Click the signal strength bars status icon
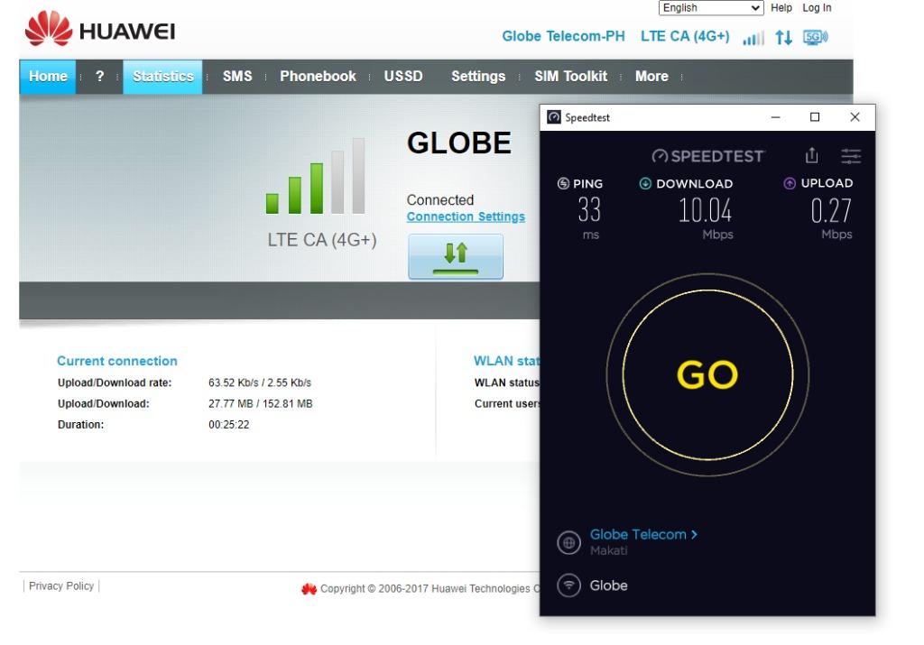924x645 pixels. [x=753, y=38]
